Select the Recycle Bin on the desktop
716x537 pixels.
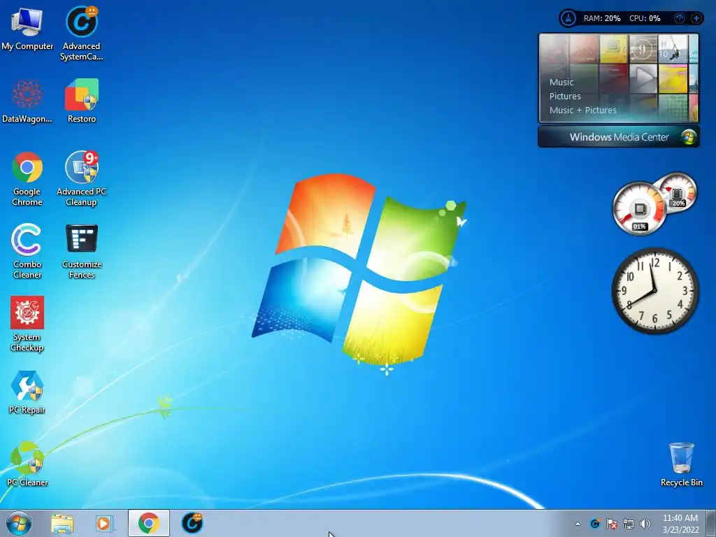point(681,464)
